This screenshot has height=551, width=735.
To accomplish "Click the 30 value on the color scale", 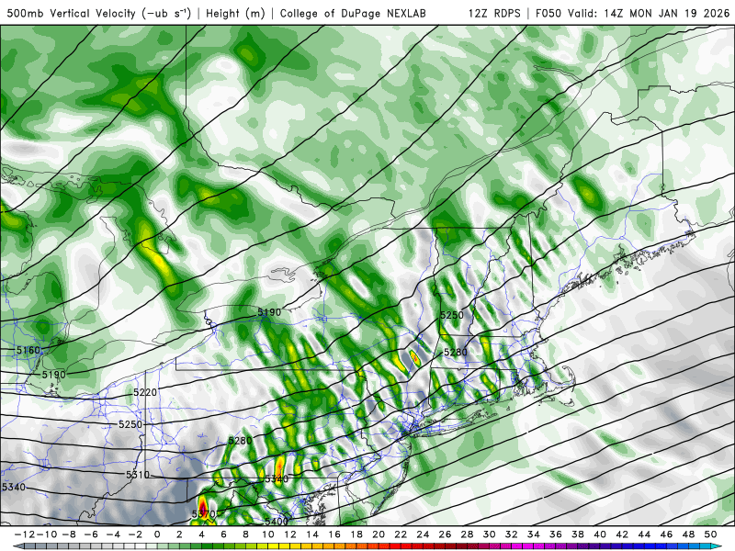I will [x=490, y=534].
